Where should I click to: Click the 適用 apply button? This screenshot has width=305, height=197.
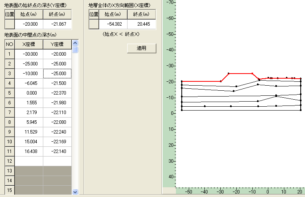tap(142, 48)
